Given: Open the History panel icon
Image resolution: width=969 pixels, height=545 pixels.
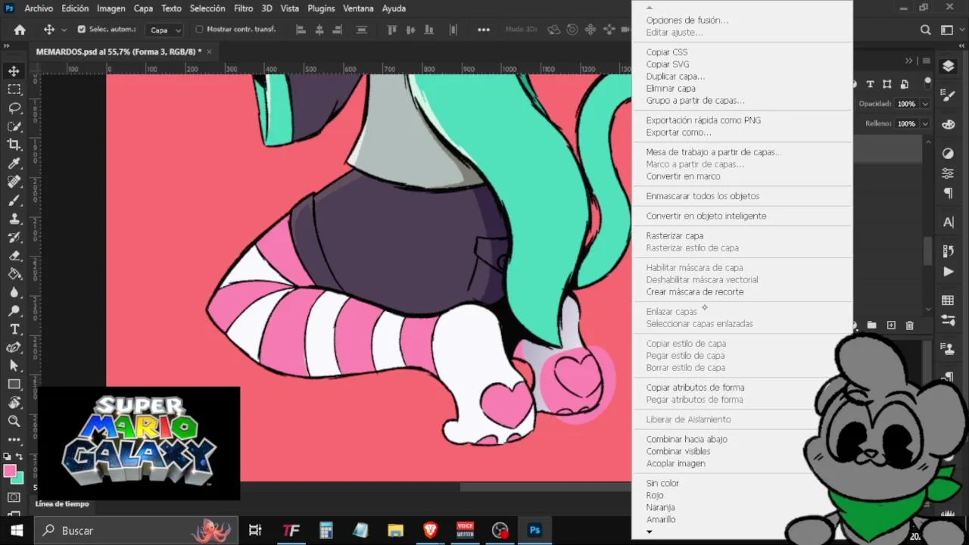Looking at the screenshot, I should 948,251.
